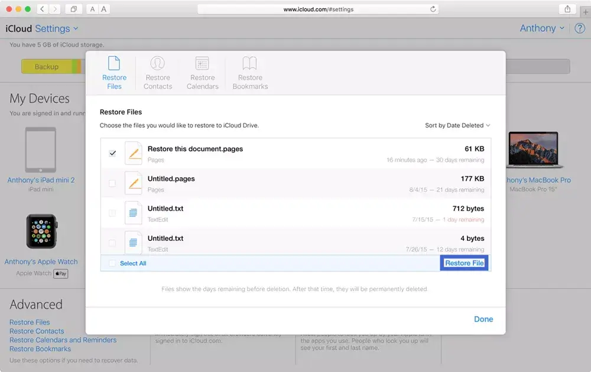Click the Restore File button
This screenshot has width=591, height=372.
point(464,263)
